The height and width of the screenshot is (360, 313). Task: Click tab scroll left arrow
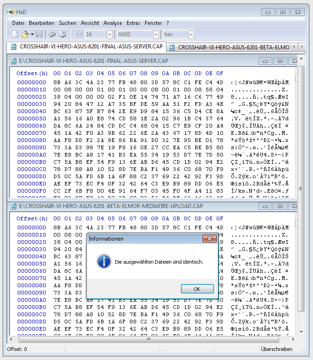pyautogui.click(x=294, y=47)
